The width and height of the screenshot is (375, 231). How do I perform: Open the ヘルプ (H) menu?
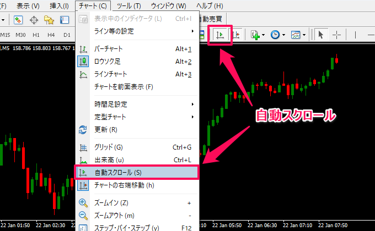[210, 5]
